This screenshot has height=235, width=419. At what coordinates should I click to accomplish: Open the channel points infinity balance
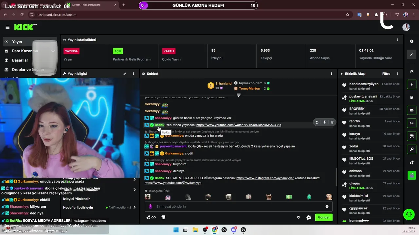(151, 217)
